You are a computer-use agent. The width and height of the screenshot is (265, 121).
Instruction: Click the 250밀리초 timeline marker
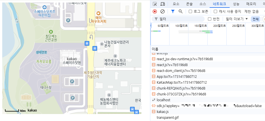click(239, 26)
